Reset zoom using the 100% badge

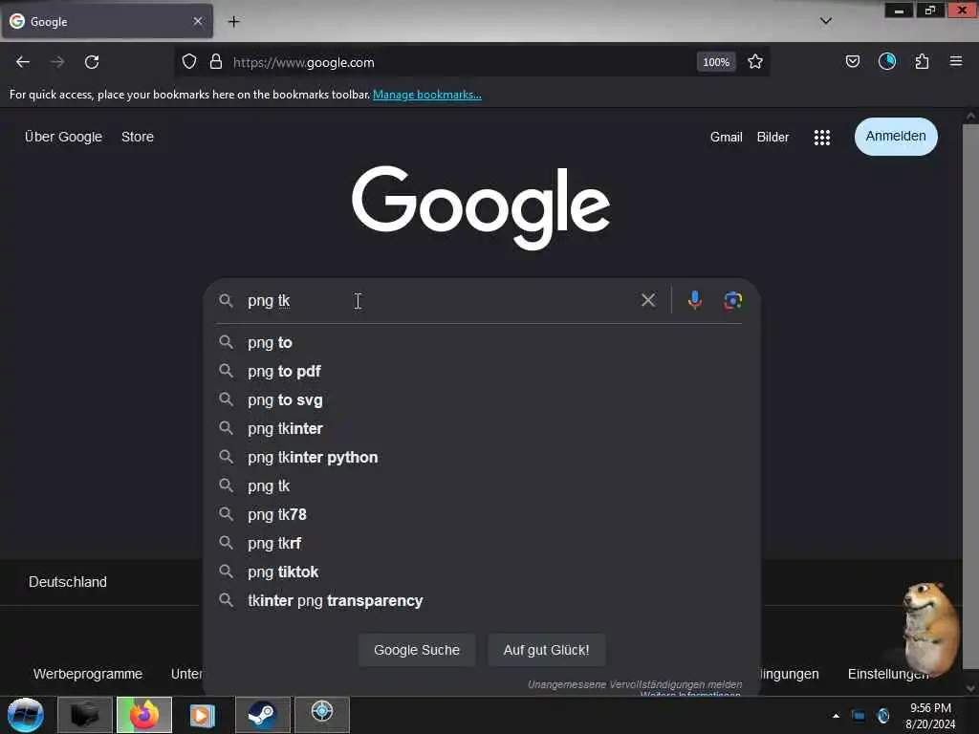tap(716, 62)
